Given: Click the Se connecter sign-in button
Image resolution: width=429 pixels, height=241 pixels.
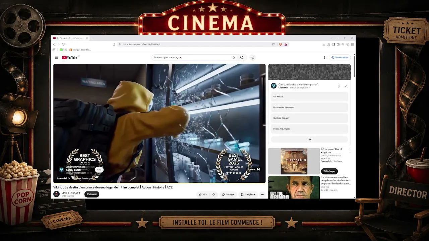Looking at the screenshot, I should pyautogui.click(x=340, y=58).
